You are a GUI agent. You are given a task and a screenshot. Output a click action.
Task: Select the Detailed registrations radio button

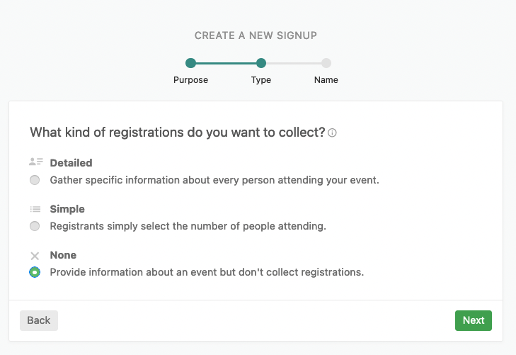tap(35, 181)
